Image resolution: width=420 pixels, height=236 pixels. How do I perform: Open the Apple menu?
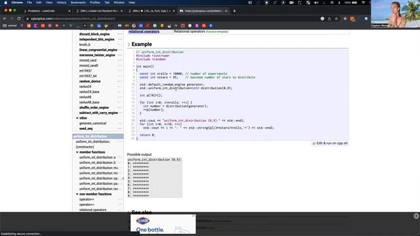point(6,3)
